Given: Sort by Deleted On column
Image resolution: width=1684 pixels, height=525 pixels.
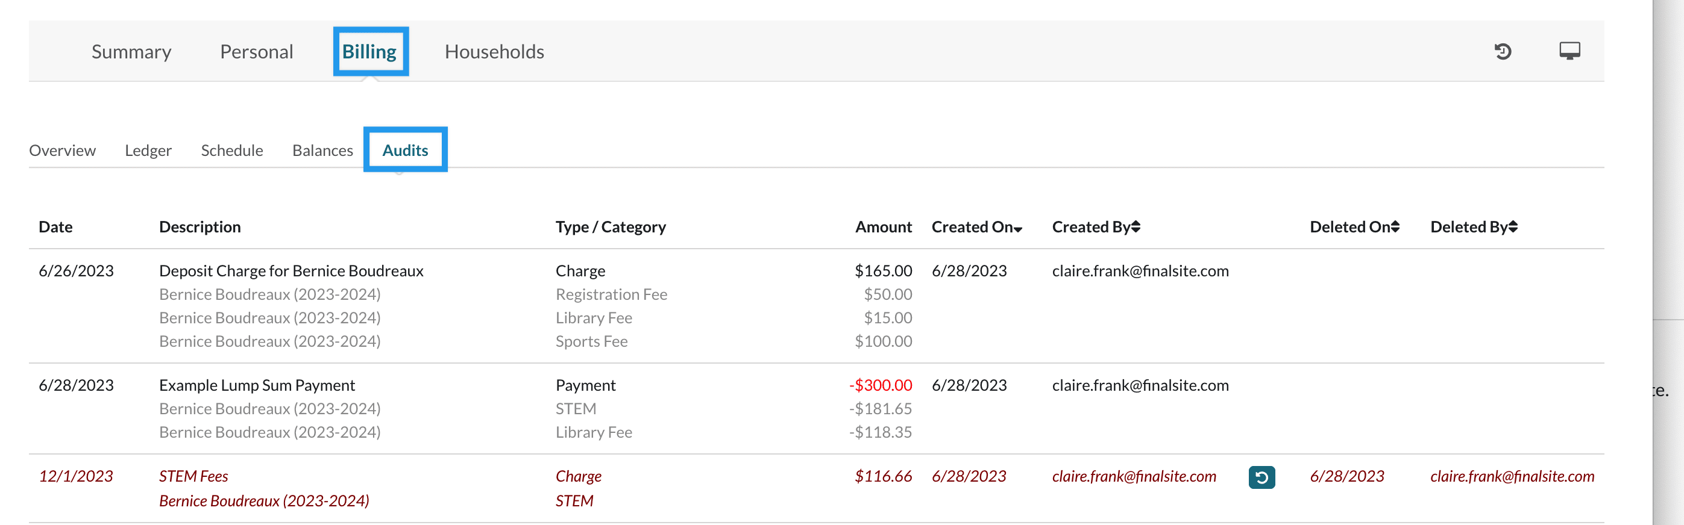Looking at the screenshot, I should 1354,227.
